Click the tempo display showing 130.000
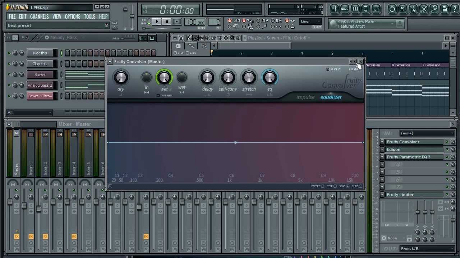 coord(195,22)
